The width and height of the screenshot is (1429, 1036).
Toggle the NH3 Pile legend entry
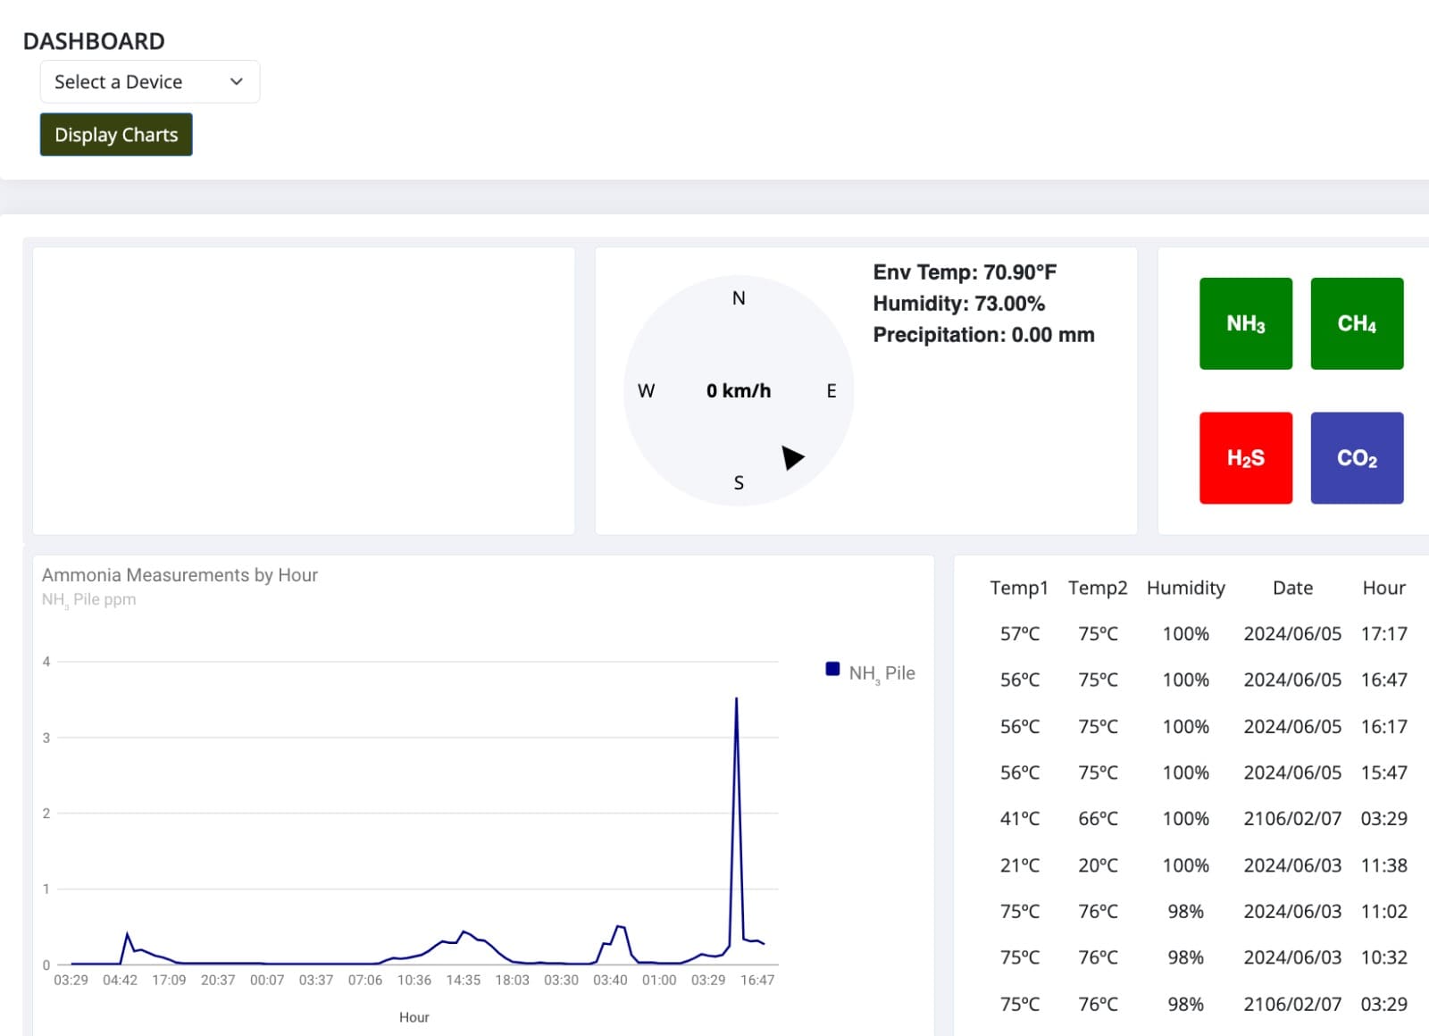coord(871,673)
